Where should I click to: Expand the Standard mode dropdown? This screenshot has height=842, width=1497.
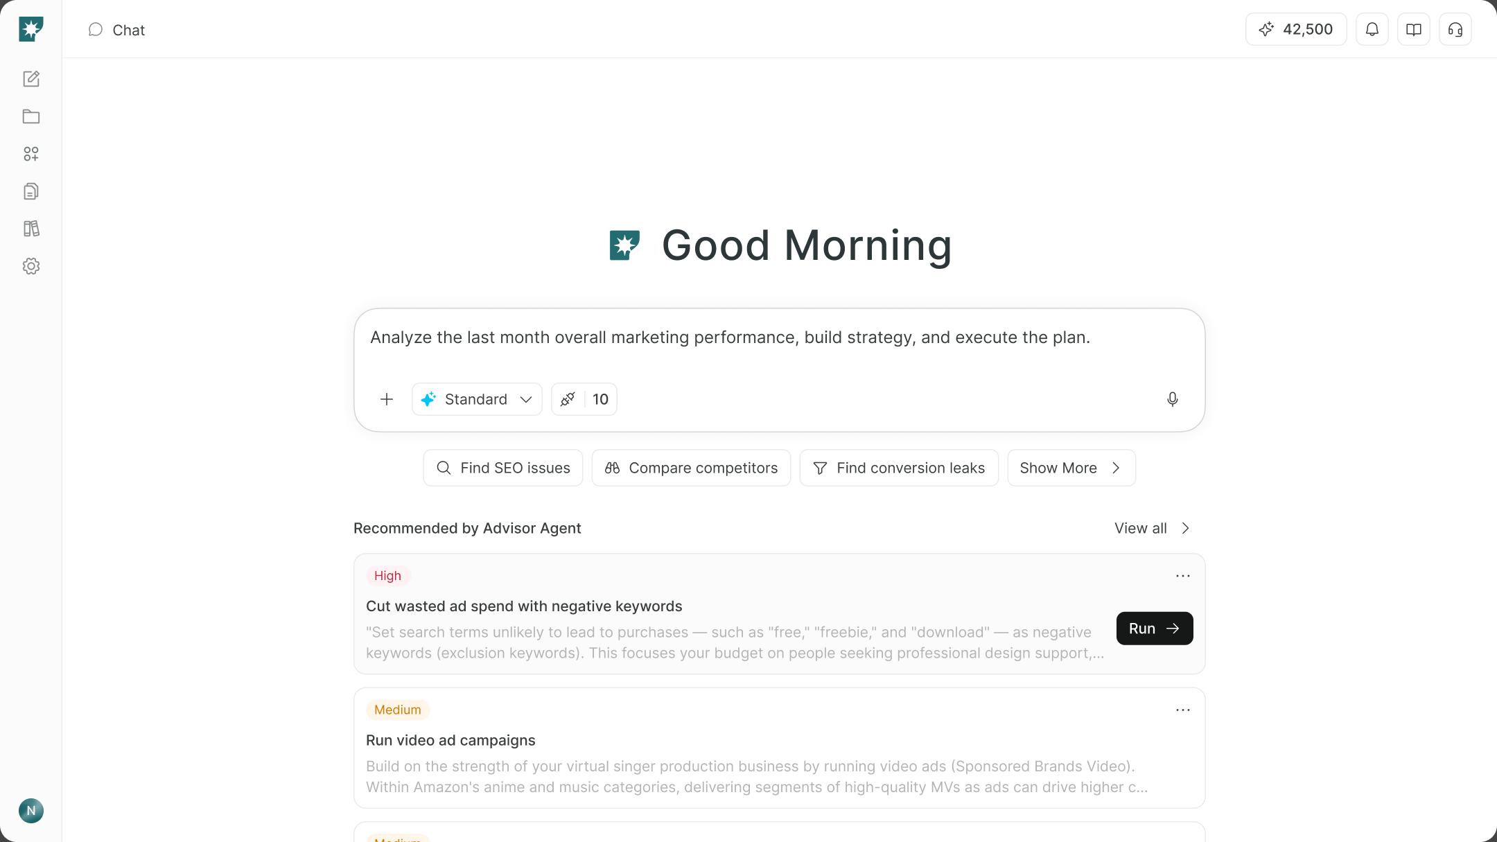coord(477,399)
